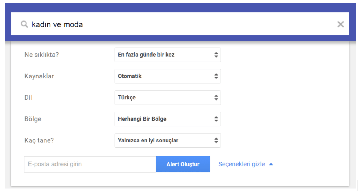Open the 'En fazla günde bir kez' dropdown
The height and width of the screenshot is (193, 361).
168,55
